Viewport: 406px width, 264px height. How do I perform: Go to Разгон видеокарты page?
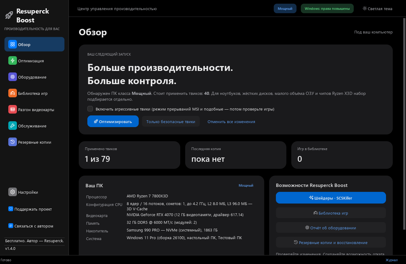coord(34,110)
